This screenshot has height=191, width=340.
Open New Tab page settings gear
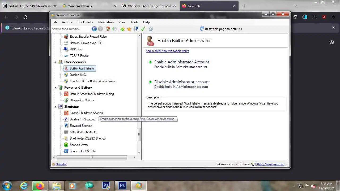(332, 42)
